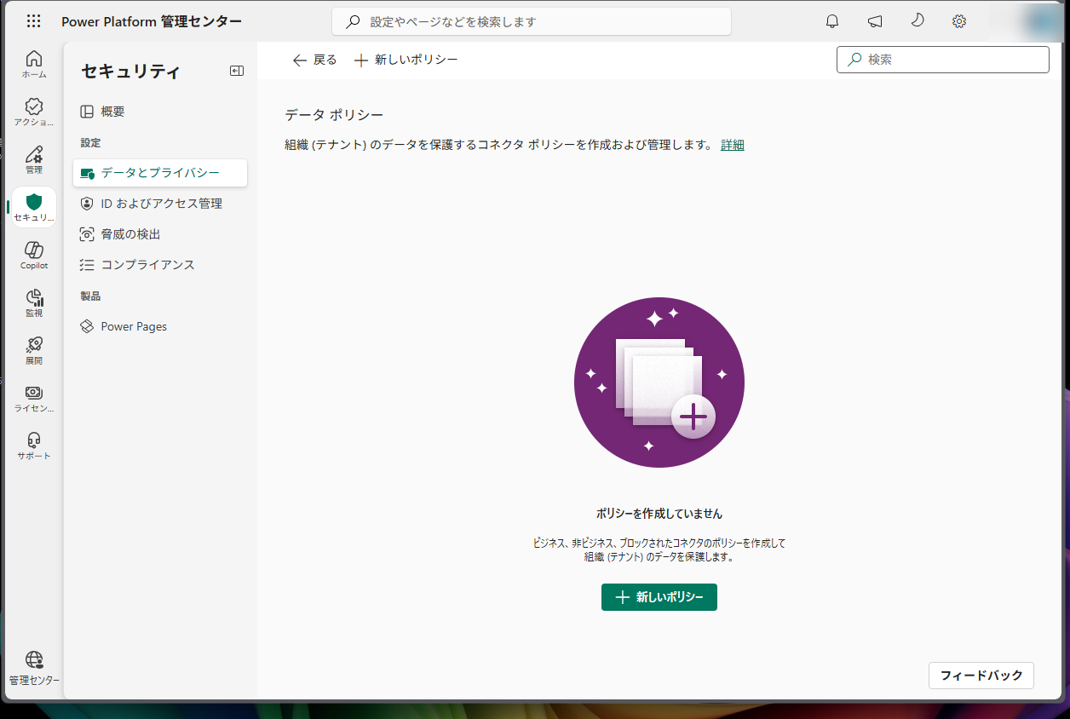
Task: Toggle dark mode moon icon
Action: pos(918,20)
